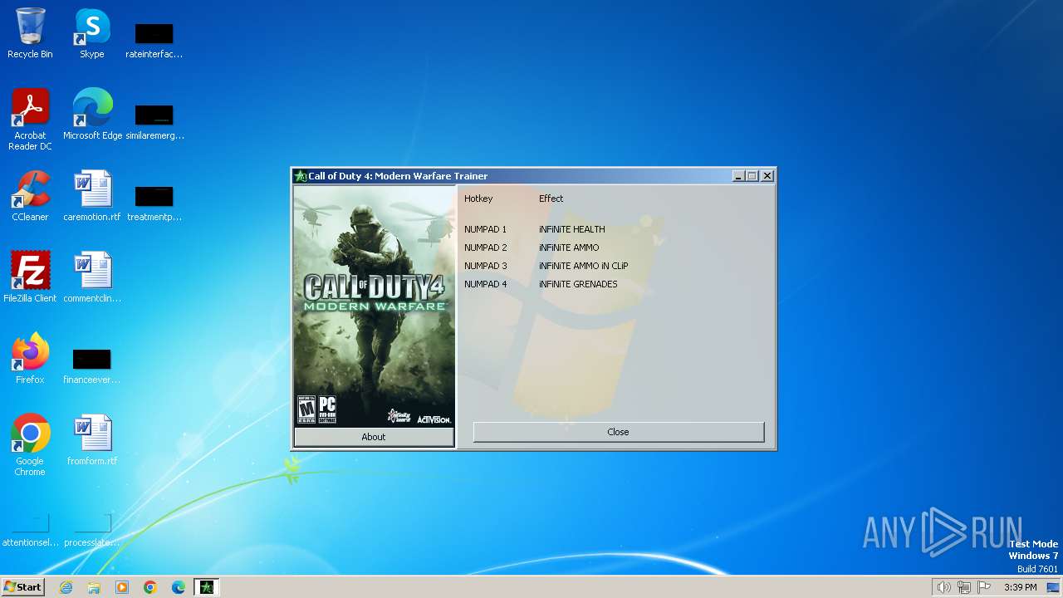The height and width of the screenshot is (598, 1063).
Task: Open File Explorer from the taskbar
Action: tap(94, 587)
